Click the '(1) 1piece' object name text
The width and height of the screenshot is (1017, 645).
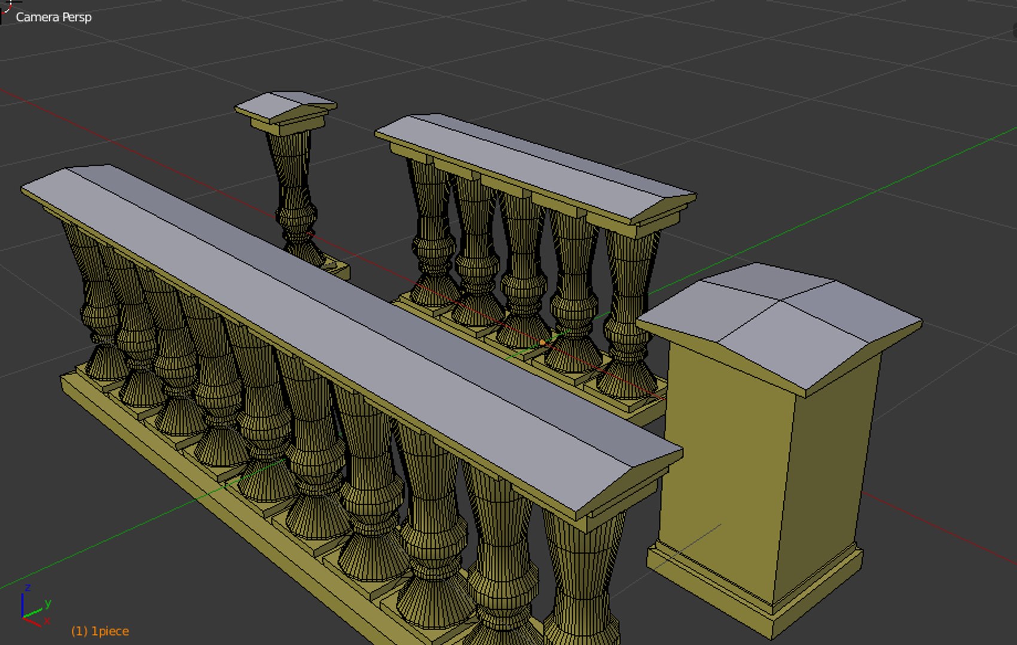(100, 631)
